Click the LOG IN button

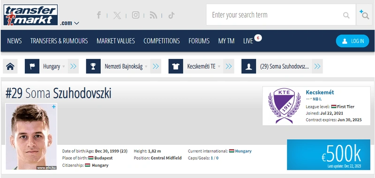click(352, 41)
